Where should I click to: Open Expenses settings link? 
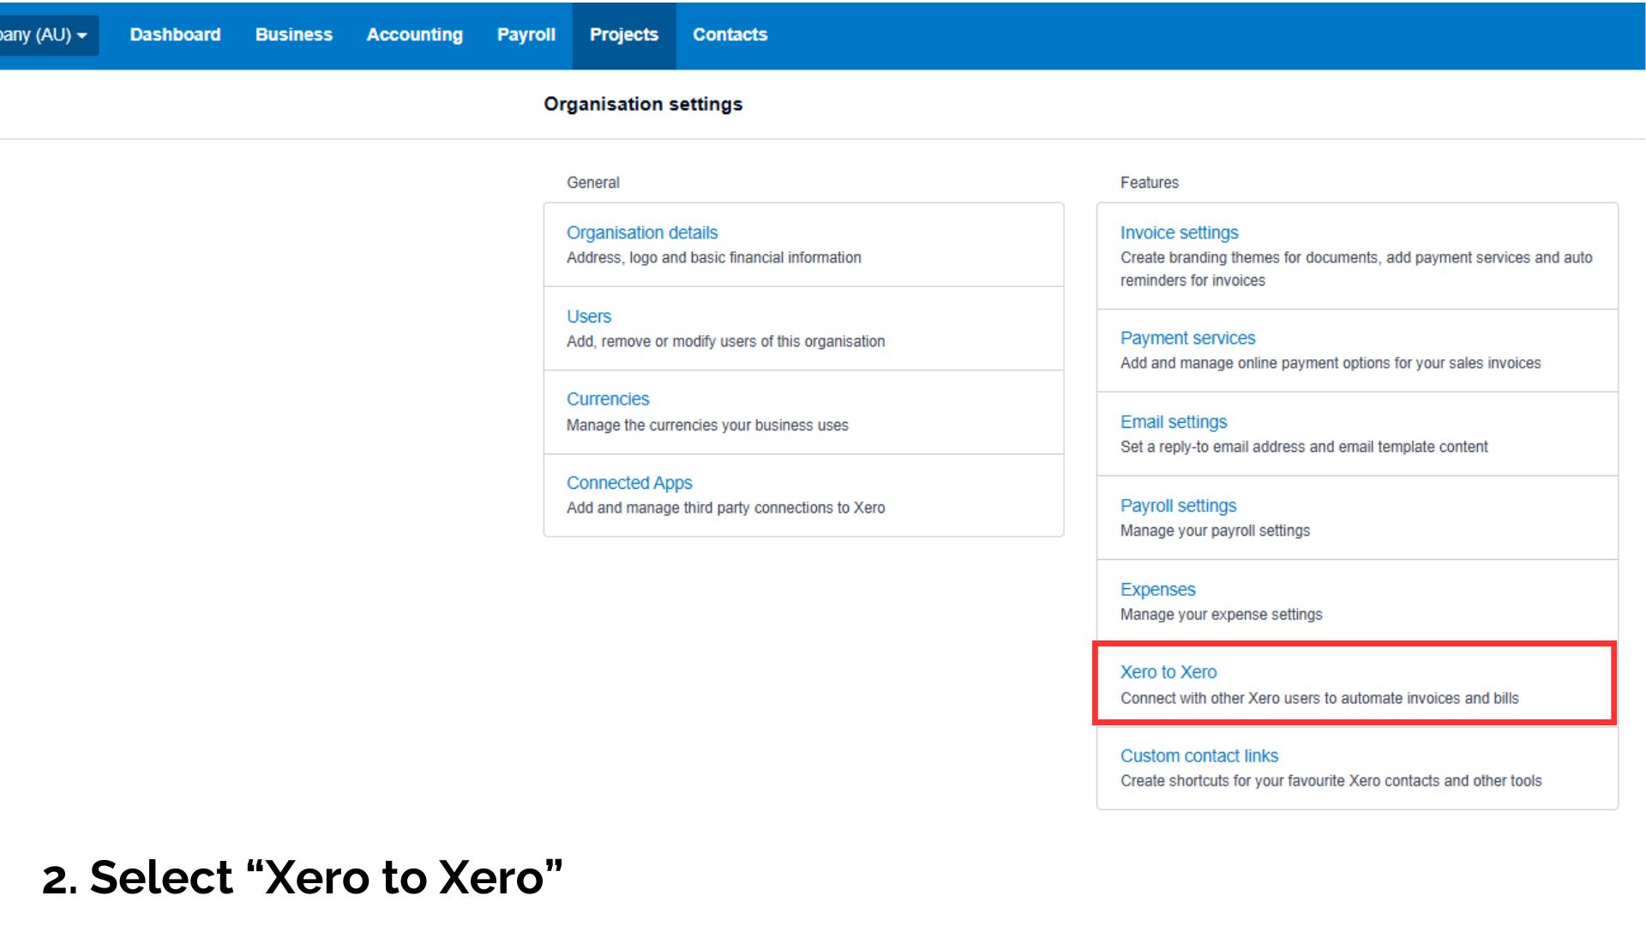pyautogui.click(x=1157, y=590)
